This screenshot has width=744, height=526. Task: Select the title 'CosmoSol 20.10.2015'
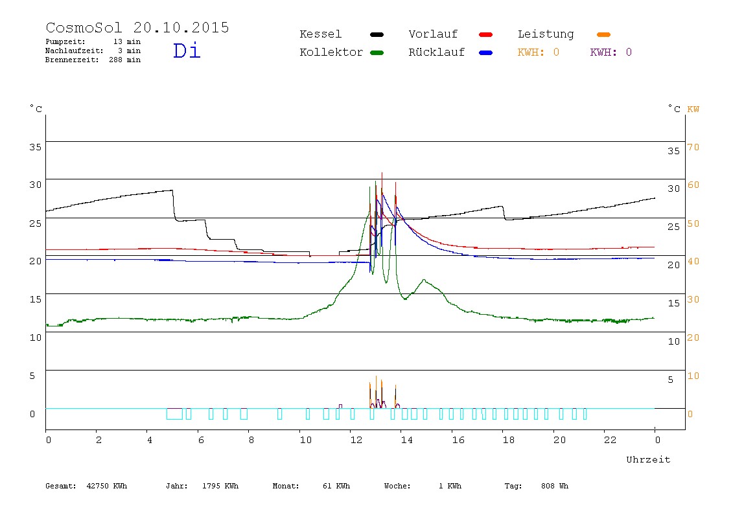point(137,27)
